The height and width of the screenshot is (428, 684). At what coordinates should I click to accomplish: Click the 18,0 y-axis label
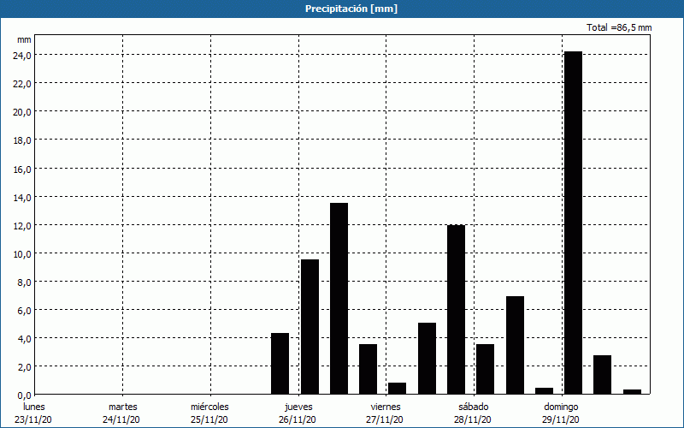[21, 140]
